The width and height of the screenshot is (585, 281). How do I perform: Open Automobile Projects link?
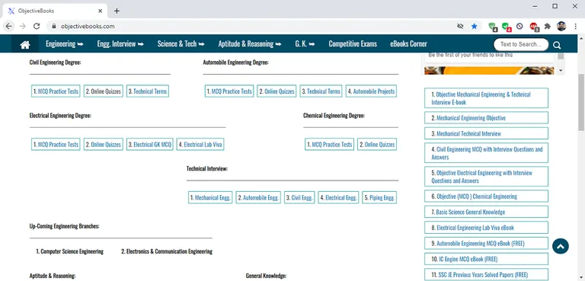371,91
